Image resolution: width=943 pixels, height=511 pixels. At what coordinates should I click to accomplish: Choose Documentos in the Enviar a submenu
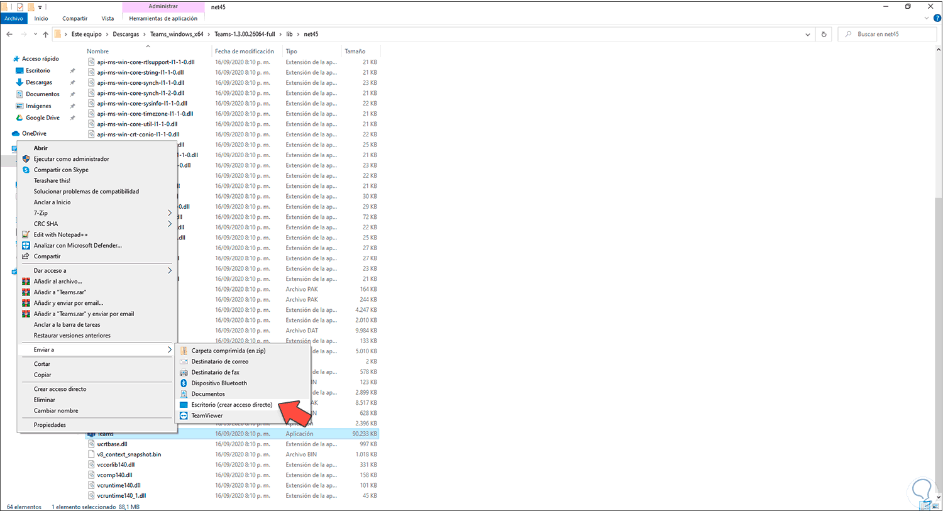click(208, 394)
